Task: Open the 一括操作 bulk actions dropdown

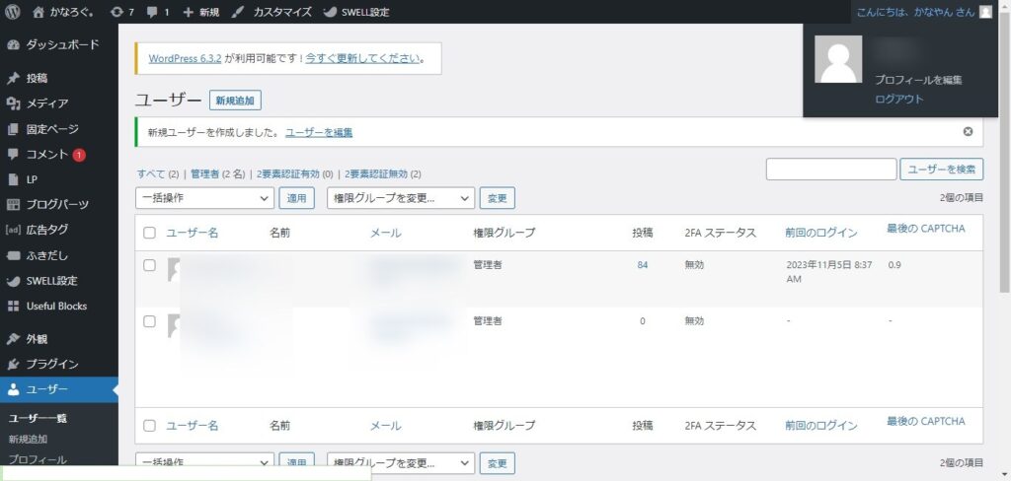Action: pyautogui.click(x=204, y=198)
